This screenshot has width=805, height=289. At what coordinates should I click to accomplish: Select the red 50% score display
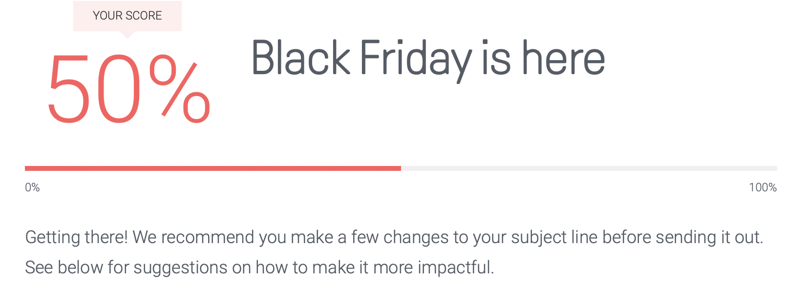tap(130, 87)
